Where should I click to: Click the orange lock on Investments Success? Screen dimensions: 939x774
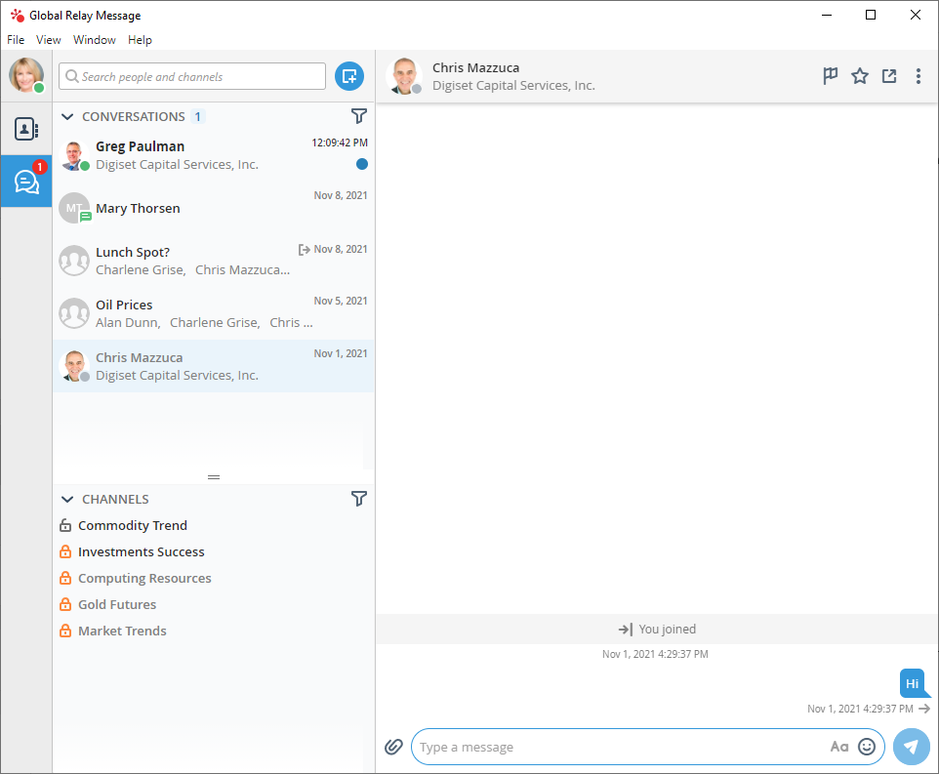65,551
